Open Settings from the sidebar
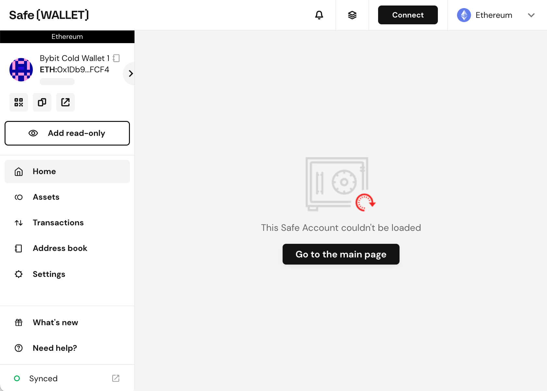 tap(67, 274)
